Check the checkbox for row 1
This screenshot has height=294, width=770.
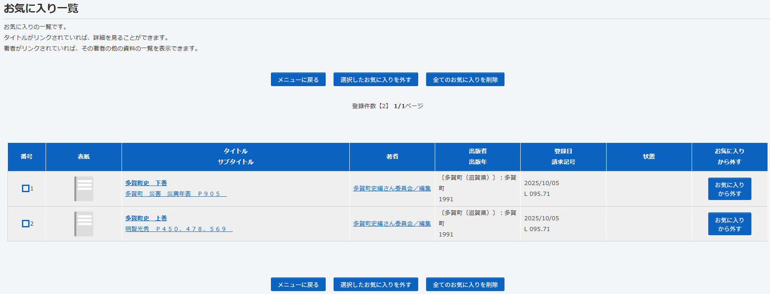pos(26,188)
